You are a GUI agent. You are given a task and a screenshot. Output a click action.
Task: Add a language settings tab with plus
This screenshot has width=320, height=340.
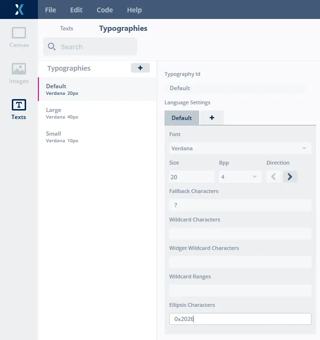click(211, 118)
